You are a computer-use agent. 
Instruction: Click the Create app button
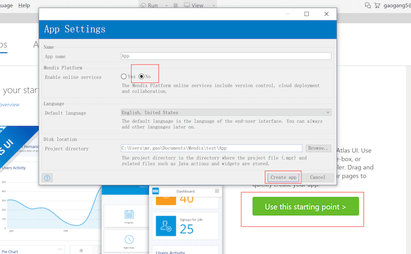click(x=283, y=177)
